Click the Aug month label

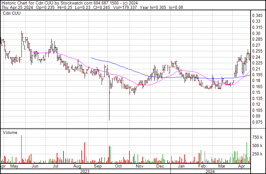77,166
